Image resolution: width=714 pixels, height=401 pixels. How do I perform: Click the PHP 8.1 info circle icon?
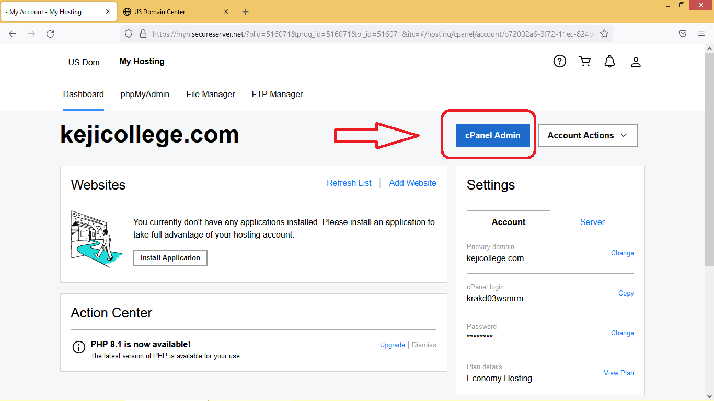pos(78,347)
